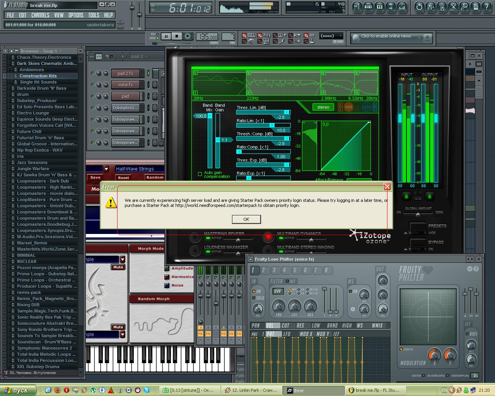Open the browser Snap 1 menu arrow
495x396 pixels.
click(60, 51)
